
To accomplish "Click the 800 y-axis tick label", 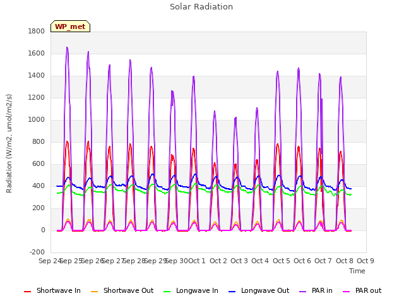I will (39, 142).
